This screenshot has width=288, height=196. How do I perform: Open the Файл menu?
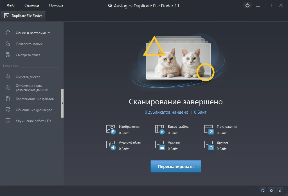tap(11, 5)
